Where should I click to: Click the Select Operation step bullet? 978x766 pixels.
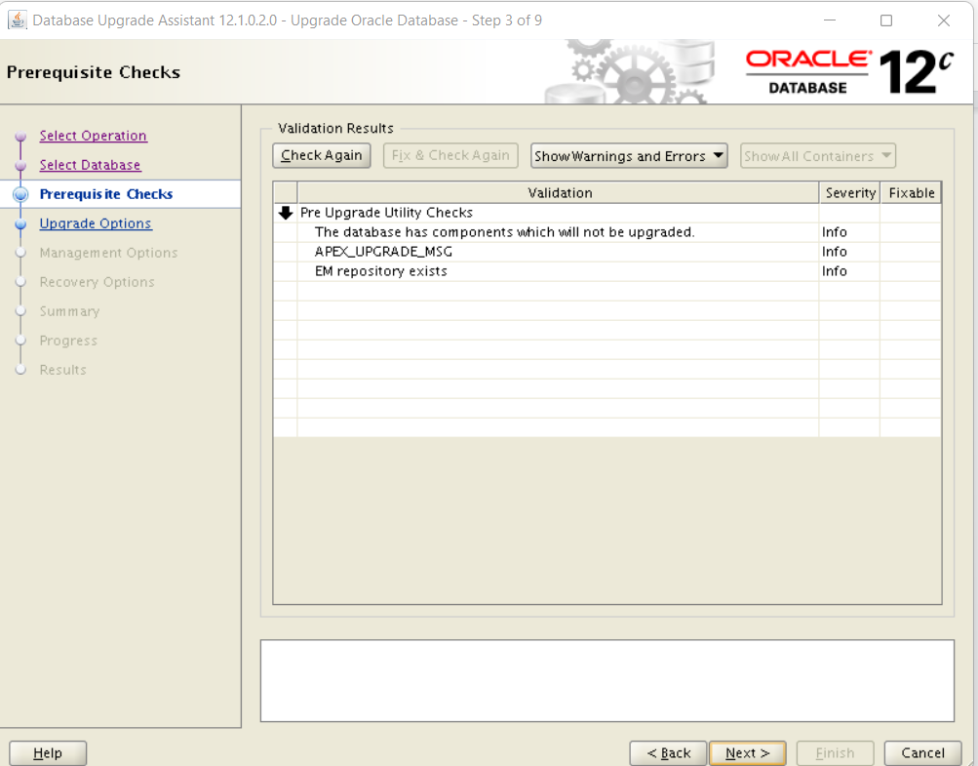(x=20, y=136)
